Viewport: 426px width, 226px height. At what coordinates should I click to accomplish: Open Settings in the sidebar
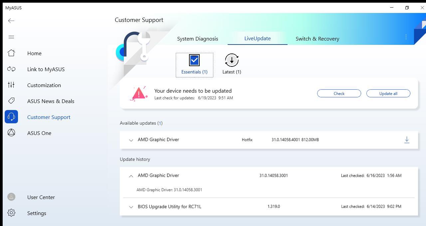[x=37, y=213]
